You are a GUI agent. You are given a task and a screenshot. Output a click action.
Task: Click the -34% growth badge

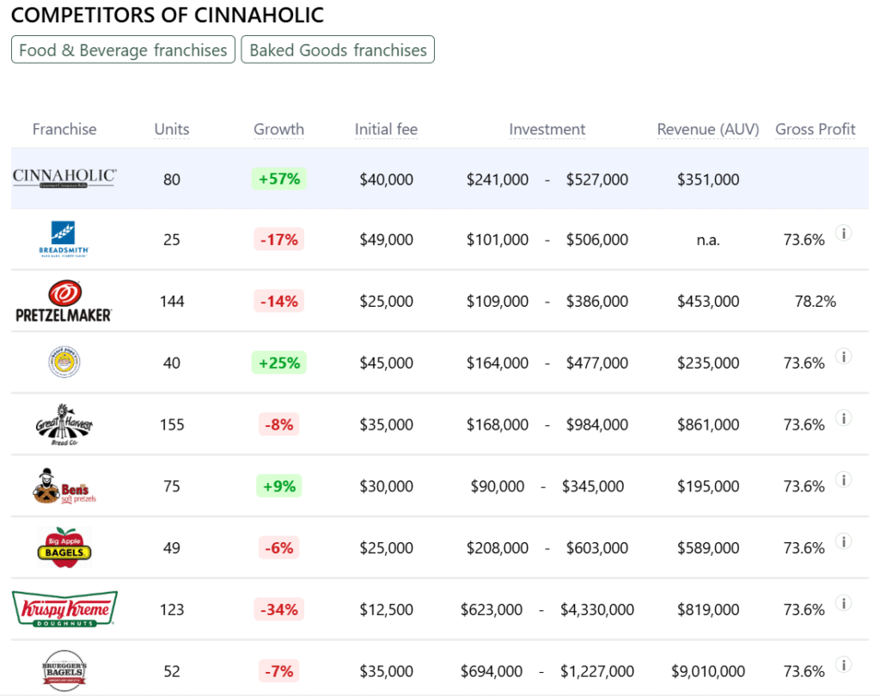click(x=279, y=609)
